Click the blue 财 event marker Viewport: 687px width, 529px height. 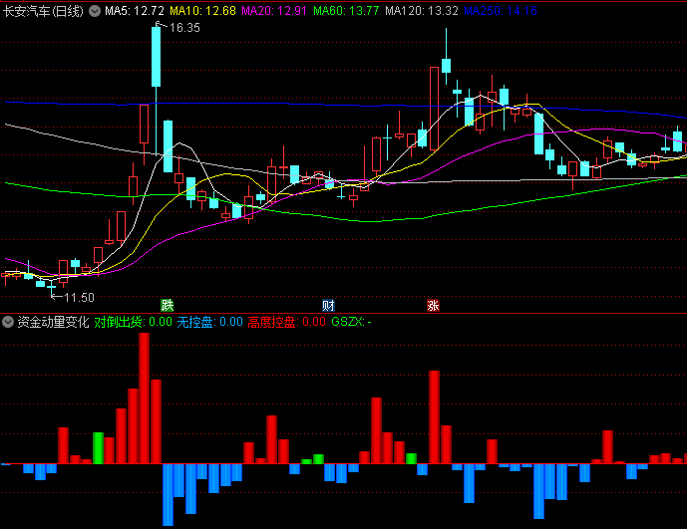point(328,305)
